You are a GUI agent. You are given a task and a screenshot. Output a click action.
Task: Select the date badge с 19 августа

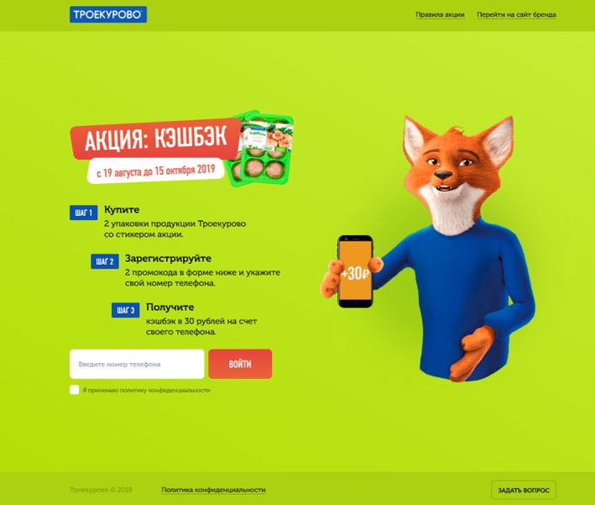pos(155,171)
